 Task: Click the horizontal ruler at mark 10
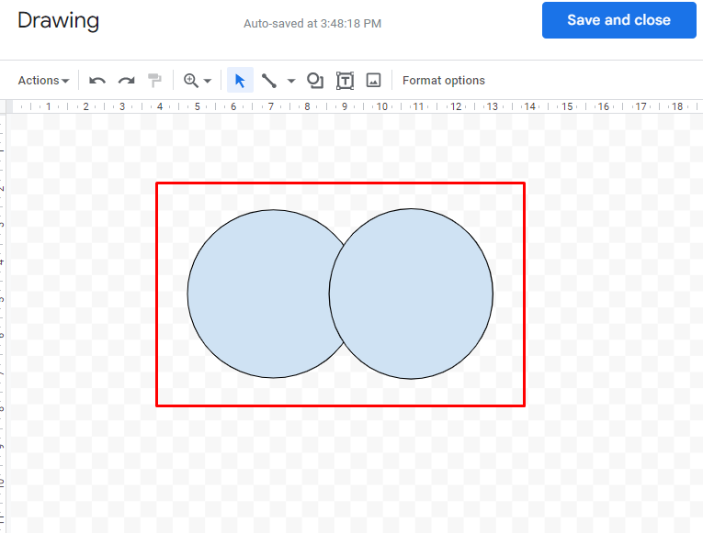pos(382,106)
